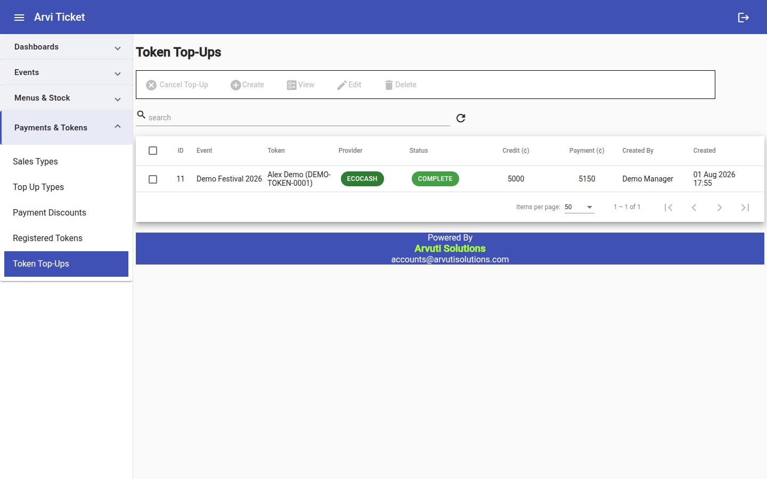Refresh the top-ups table

point(461,118)
